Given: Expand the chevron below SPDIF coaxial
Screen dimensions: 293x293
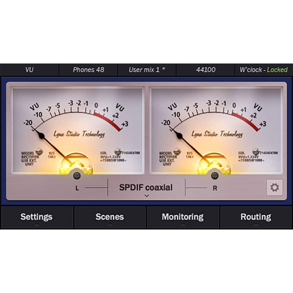Looking at the screenshot, I should (146, 196).
